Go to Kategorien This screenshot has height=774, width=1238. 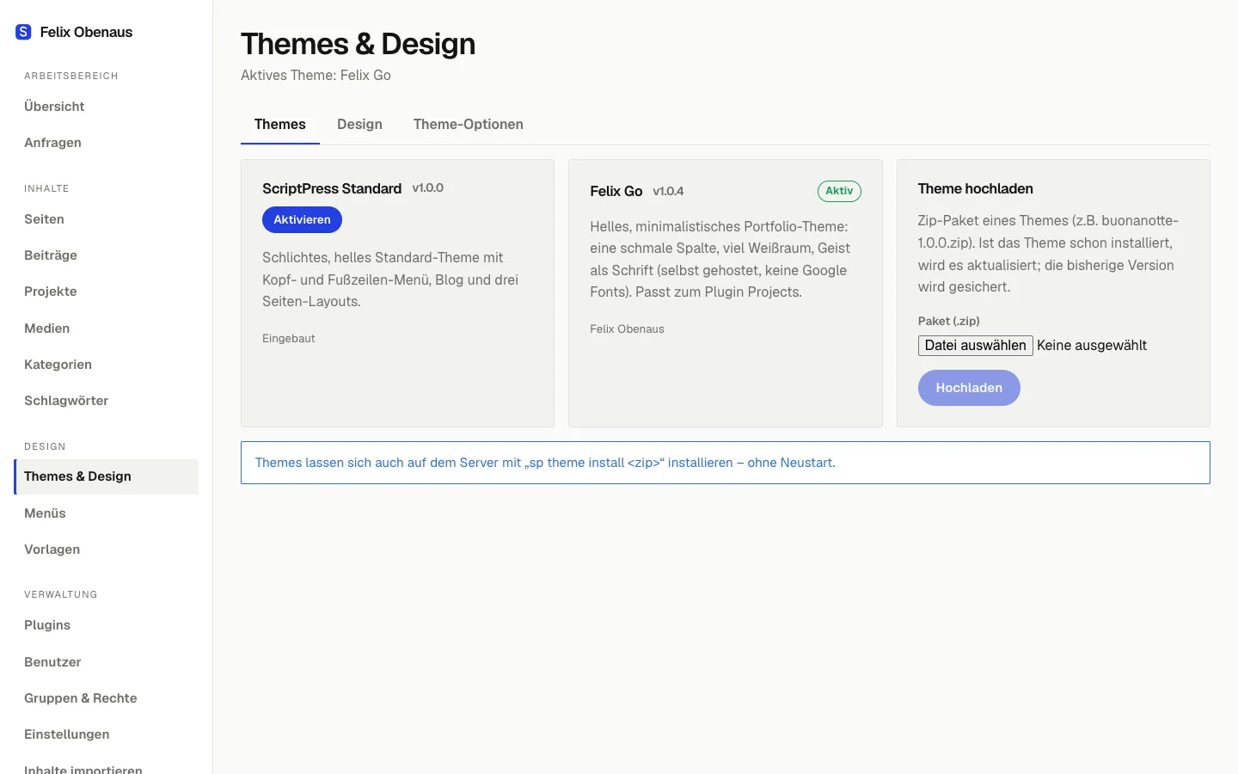click(106, 365)
